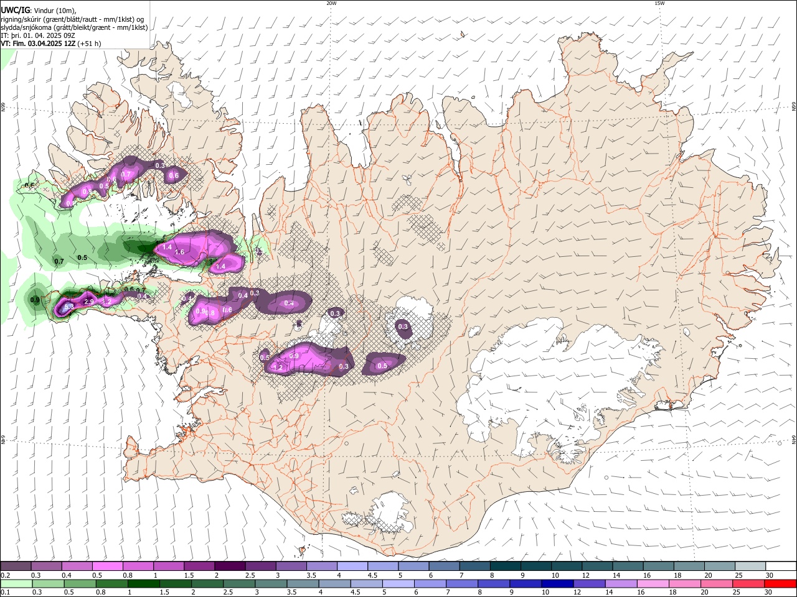Image resolution: width=797 pixels, height=597 pixels.
Task: Click the darkest purple swatch at snow value 2
Action: 230,567
